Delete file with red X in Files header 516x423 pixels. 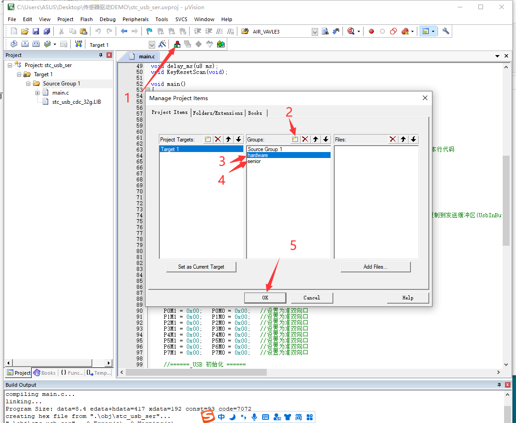(x=393, y=139)
